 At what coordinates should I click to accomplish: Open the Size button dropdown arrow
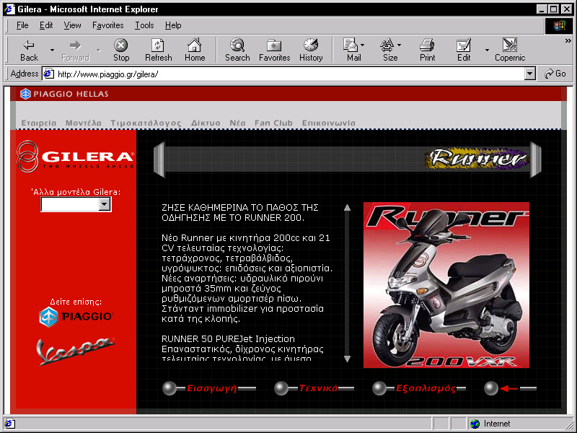point(400,45)
